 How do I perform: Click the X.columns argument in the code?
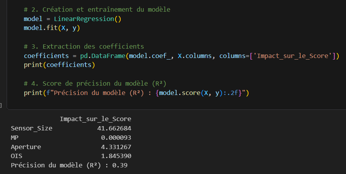[x=194, y=56]
